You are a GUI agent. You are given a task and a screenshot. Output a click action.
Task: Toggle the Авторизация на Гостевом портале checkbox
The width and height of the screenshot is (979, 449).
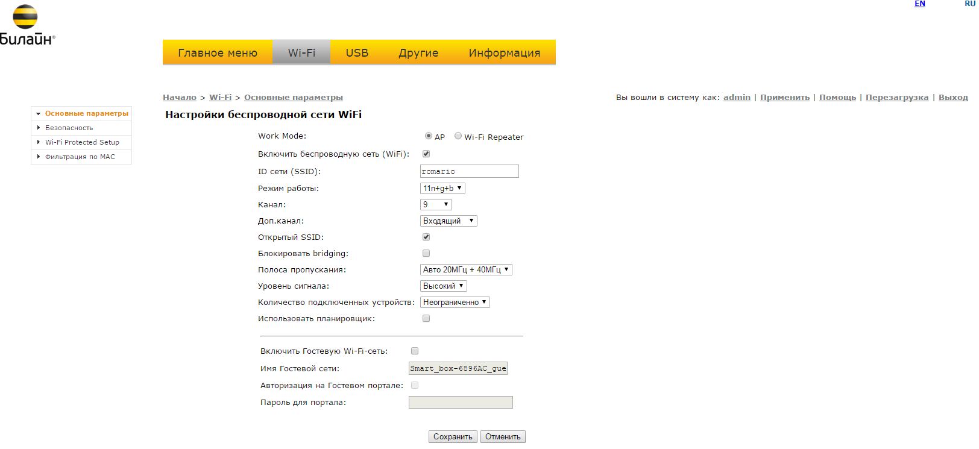tap(415, 385)
